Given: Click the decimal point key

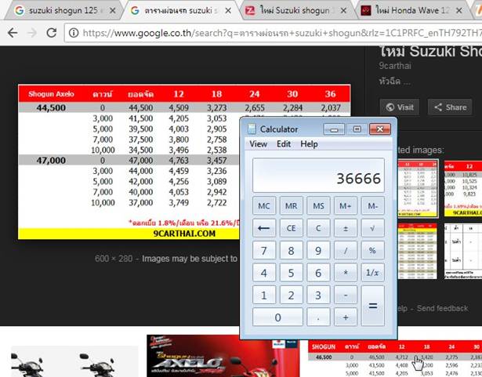Looking at the screenshot, I should 318,317.
